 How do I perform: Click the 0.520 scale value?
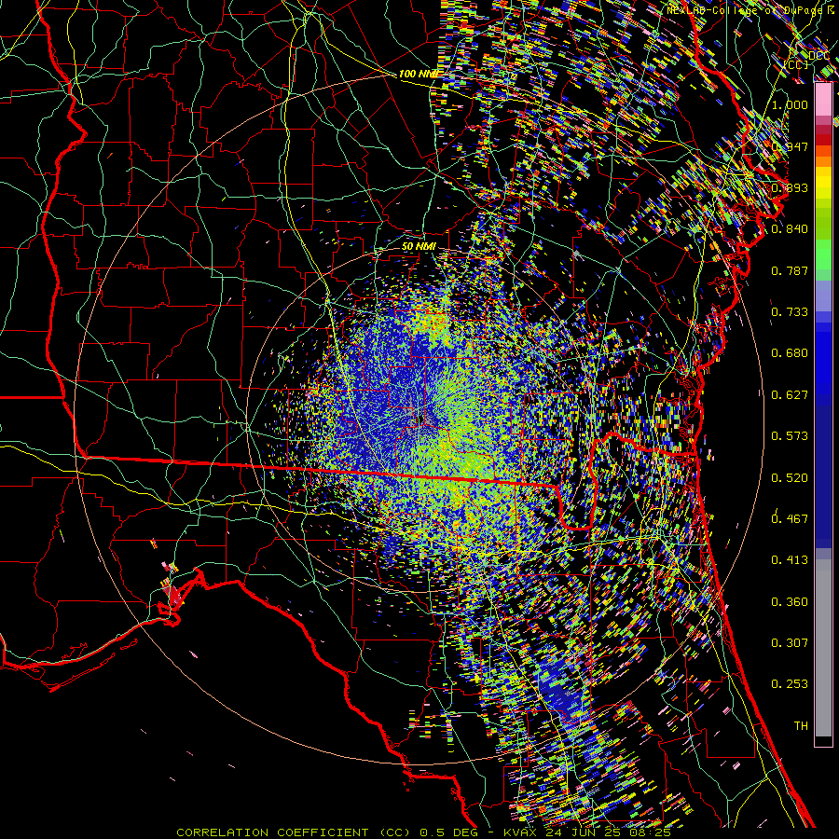[x=790, y=478]
